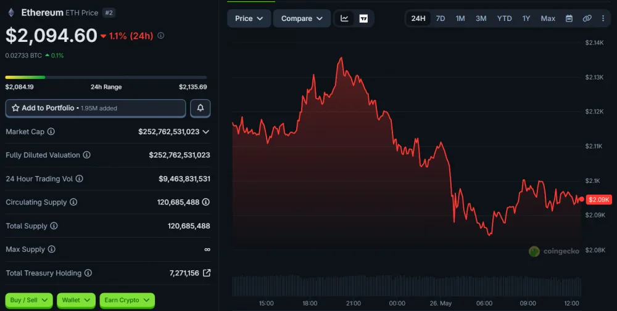Select the 1M timeframe tab
Viewport: 617px width, 311px height.
pyautogui.click(x=460, y=18)
